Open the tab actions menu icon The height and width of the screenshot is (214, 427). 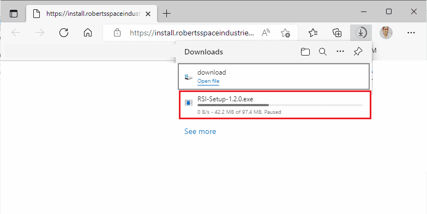[13, 13]
